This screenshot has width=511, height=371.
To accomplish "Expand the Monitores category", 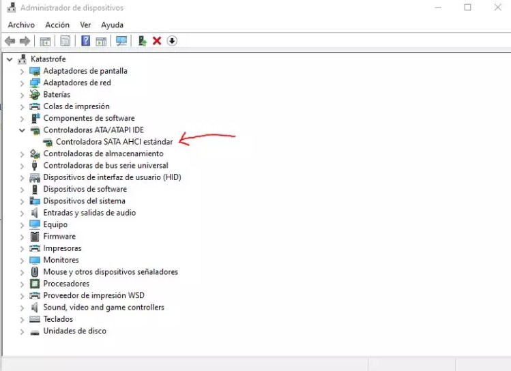I will [22, 261].
